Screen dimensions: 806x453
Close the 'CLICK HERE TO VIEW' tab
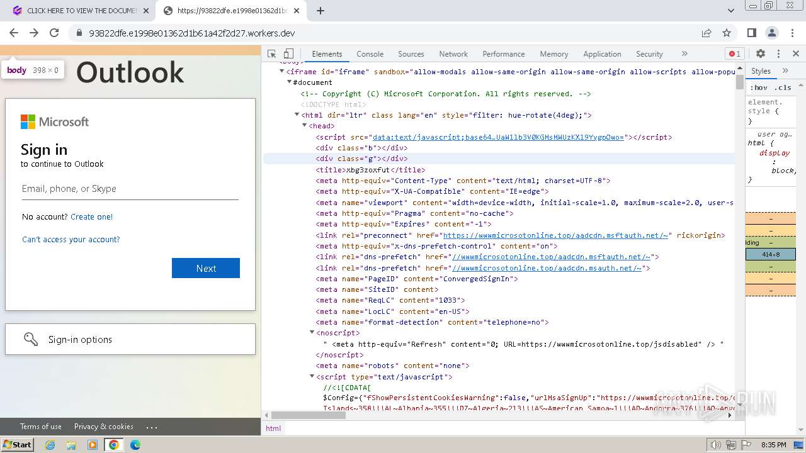(x=146, y=11)
